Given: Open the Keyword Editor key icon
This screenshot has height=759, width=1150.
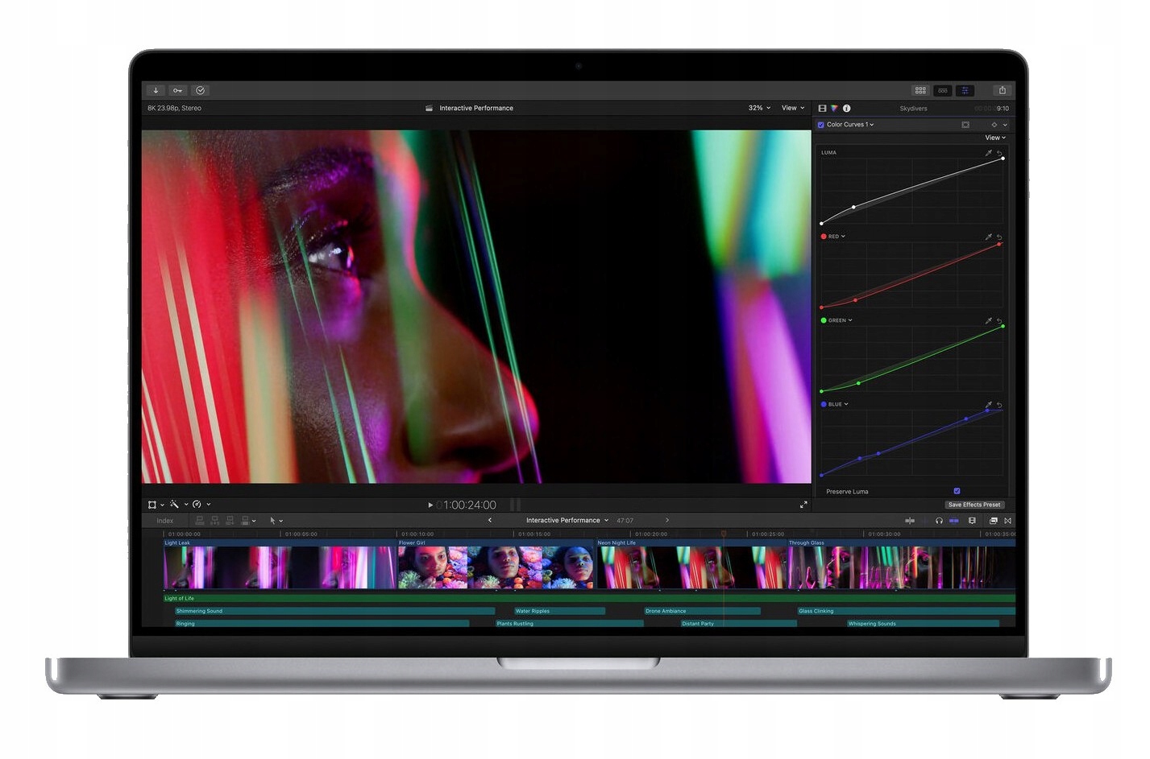Looking at the screenshot, I should [x=177, y=90].
